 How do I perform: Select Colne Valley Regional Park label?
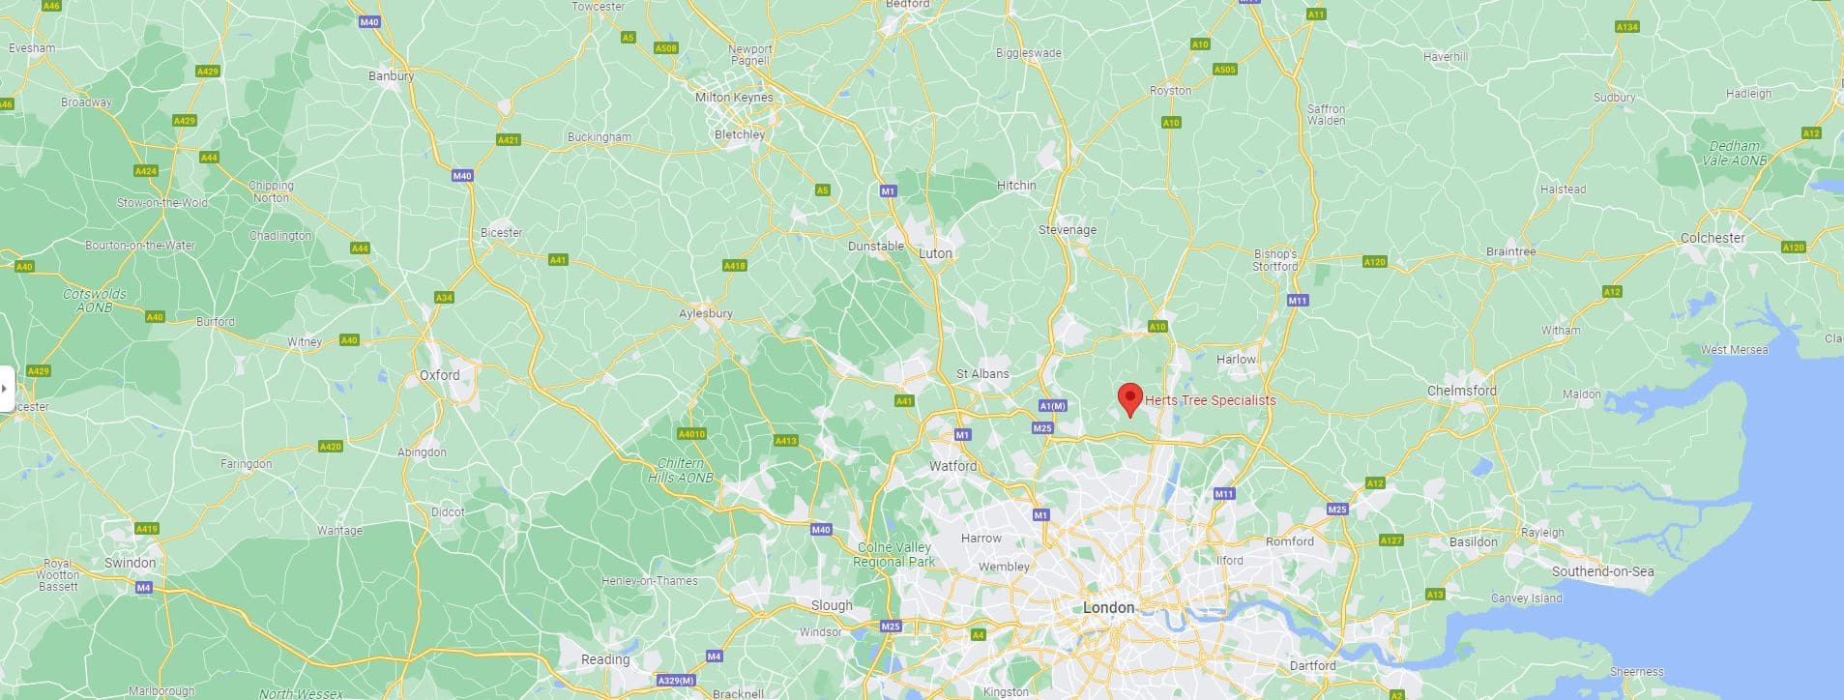point(894,555)
